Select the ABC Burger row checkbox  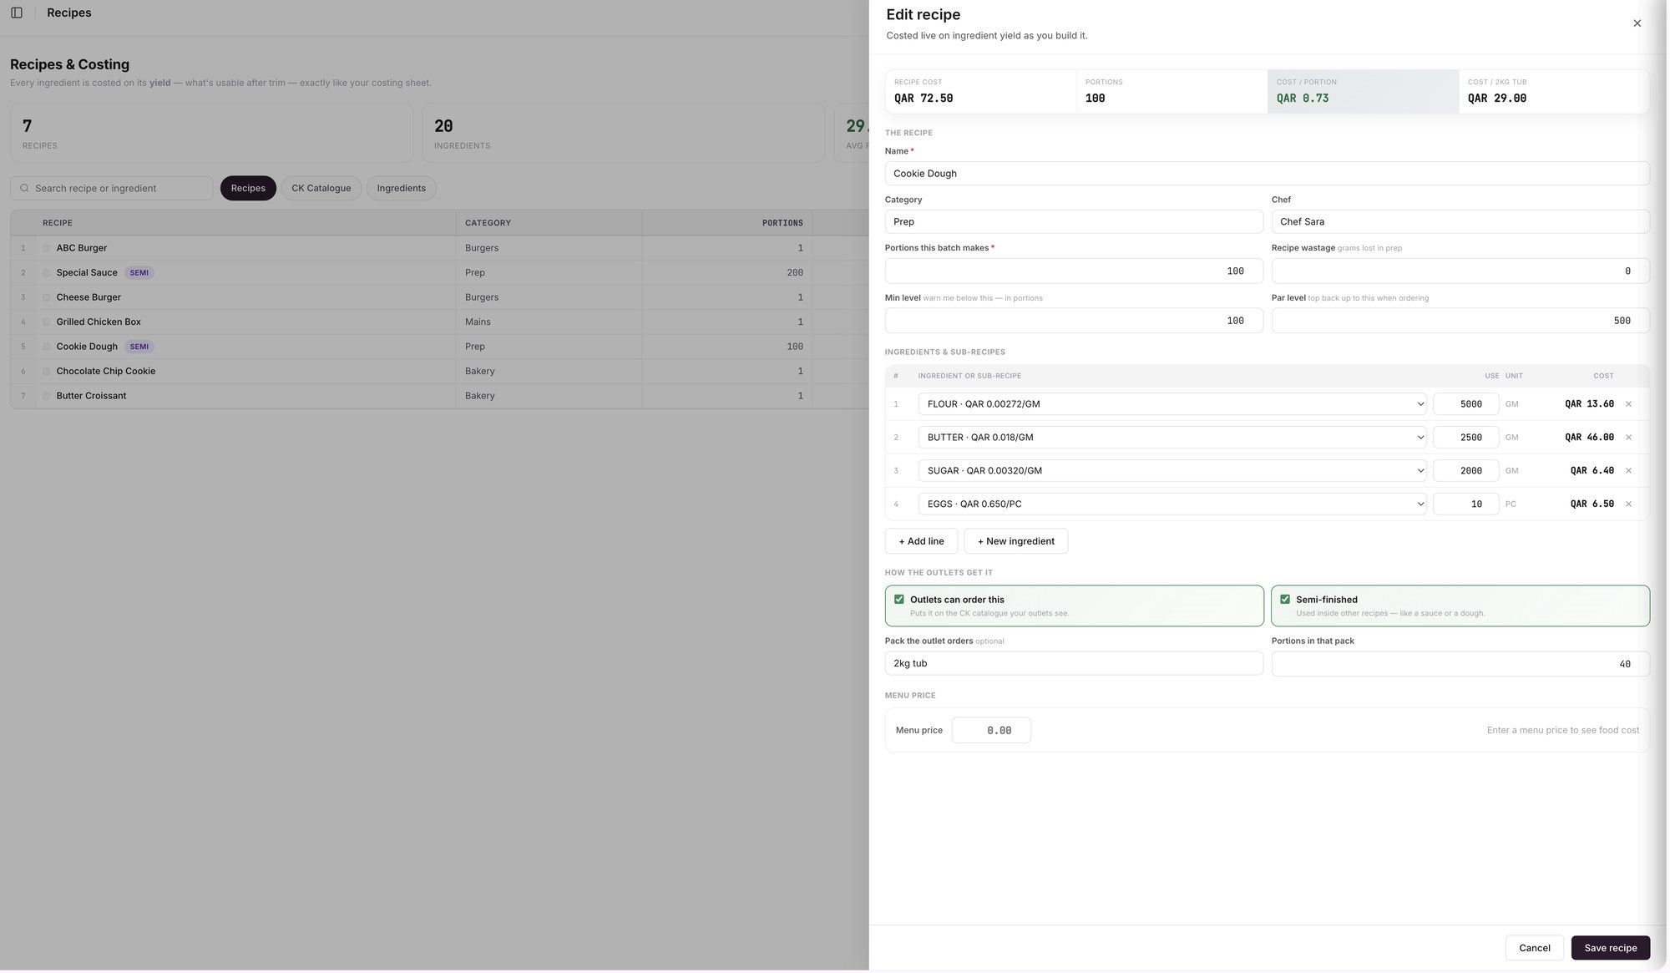click(x=47, y=248)
